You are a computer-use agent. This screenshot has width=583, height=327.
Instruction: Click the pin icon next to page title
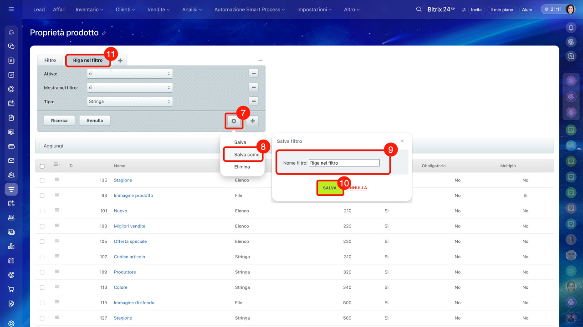coord(104,33)
